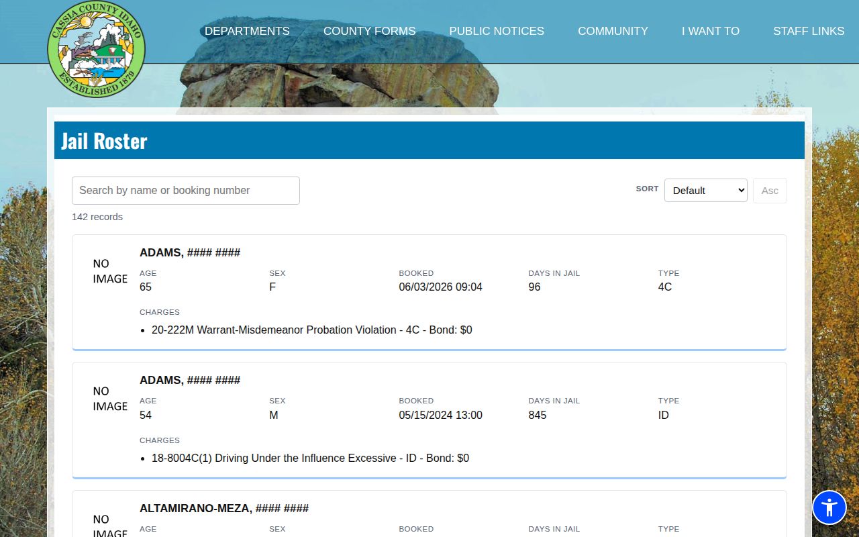Select the 96 days in jail value
The image size is (859, 537).
[534, 287]
